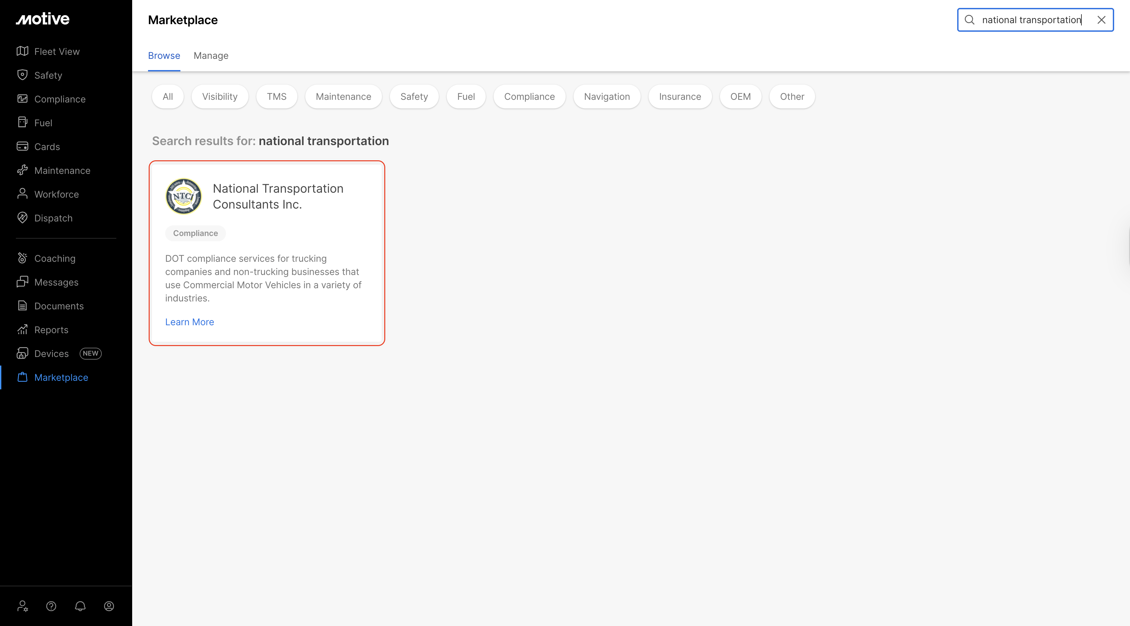Go to Coaching menu item
This screenshot has height=626, width=1130.
pos(55,258)
